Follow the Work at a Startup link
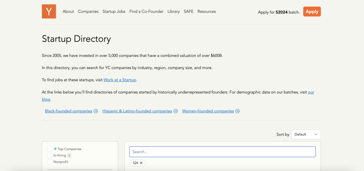The width and height of the screenshot is (364, 171). coord(120,80)
